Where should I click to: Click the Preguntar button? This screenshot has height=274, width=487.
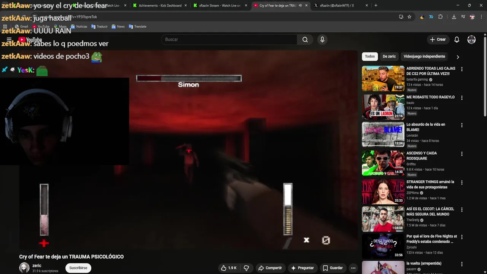(x=302, y=268)
